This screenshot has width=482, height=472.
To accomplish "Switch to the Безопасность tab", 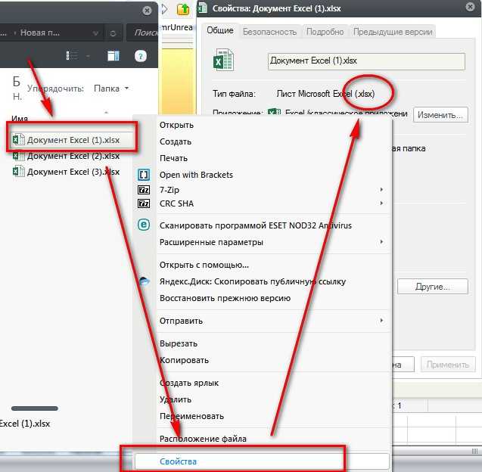I will (269, 32).
